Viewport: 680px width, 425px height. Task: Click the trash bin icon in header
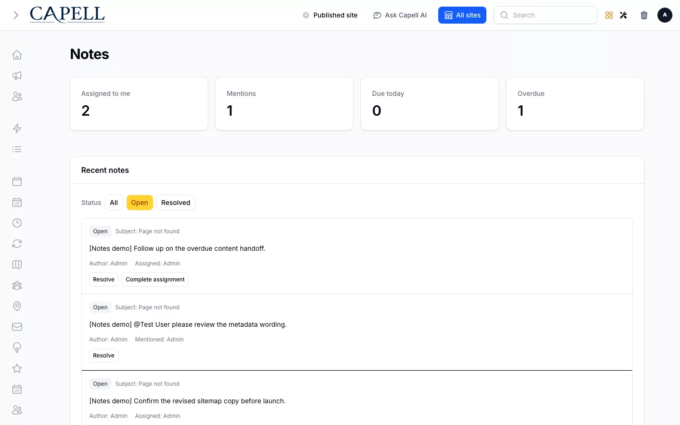click(x=644, y=15)
